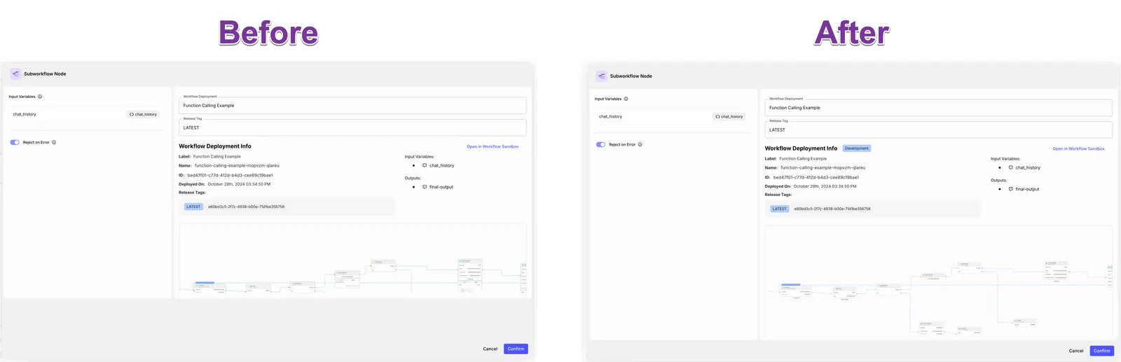This screenshot has width=1121, height=362.
Task: Click ID value bed47f01-c77d in After panel
Action: click(x=816, y=177)
